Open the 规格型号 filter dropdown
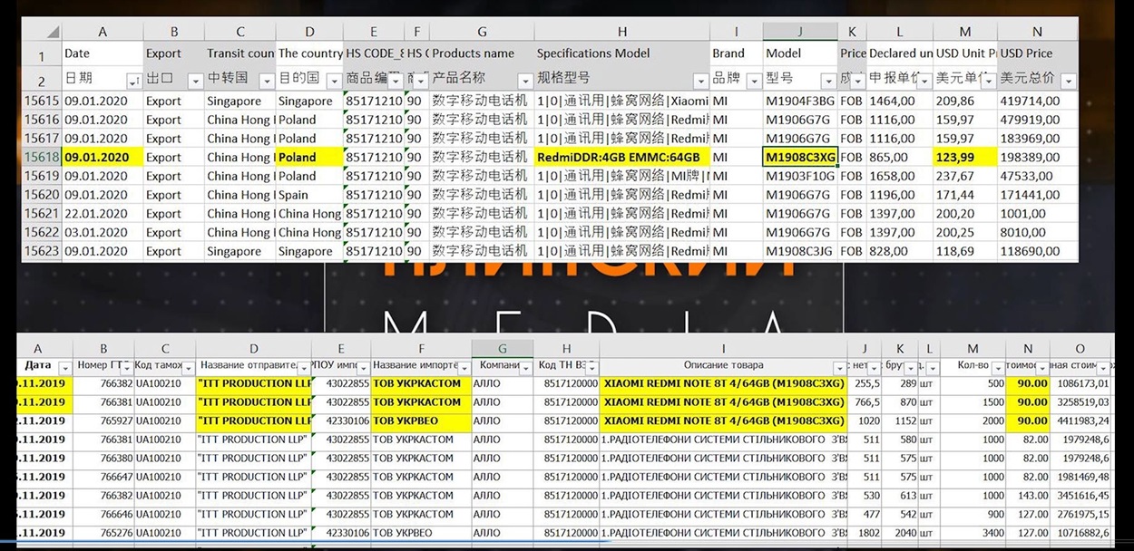1134x551 pixels. point(701,81)
